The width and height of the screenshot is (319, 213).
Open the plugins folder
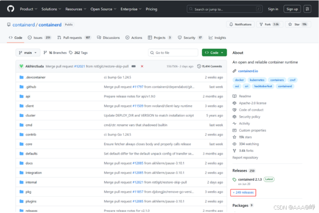[31, 201]
